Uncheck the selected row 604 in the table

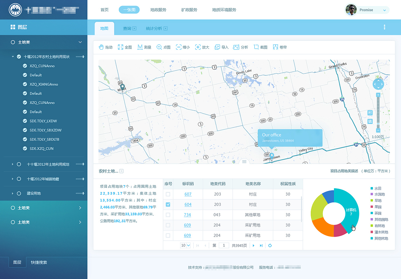(x=168, y=204)
